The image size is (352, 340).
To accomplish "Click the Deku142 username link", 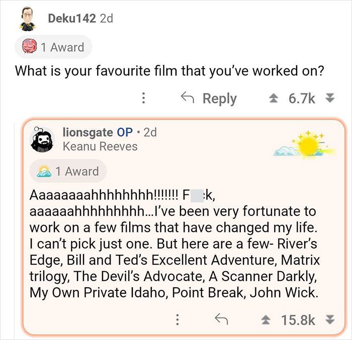I will [71, 19].
